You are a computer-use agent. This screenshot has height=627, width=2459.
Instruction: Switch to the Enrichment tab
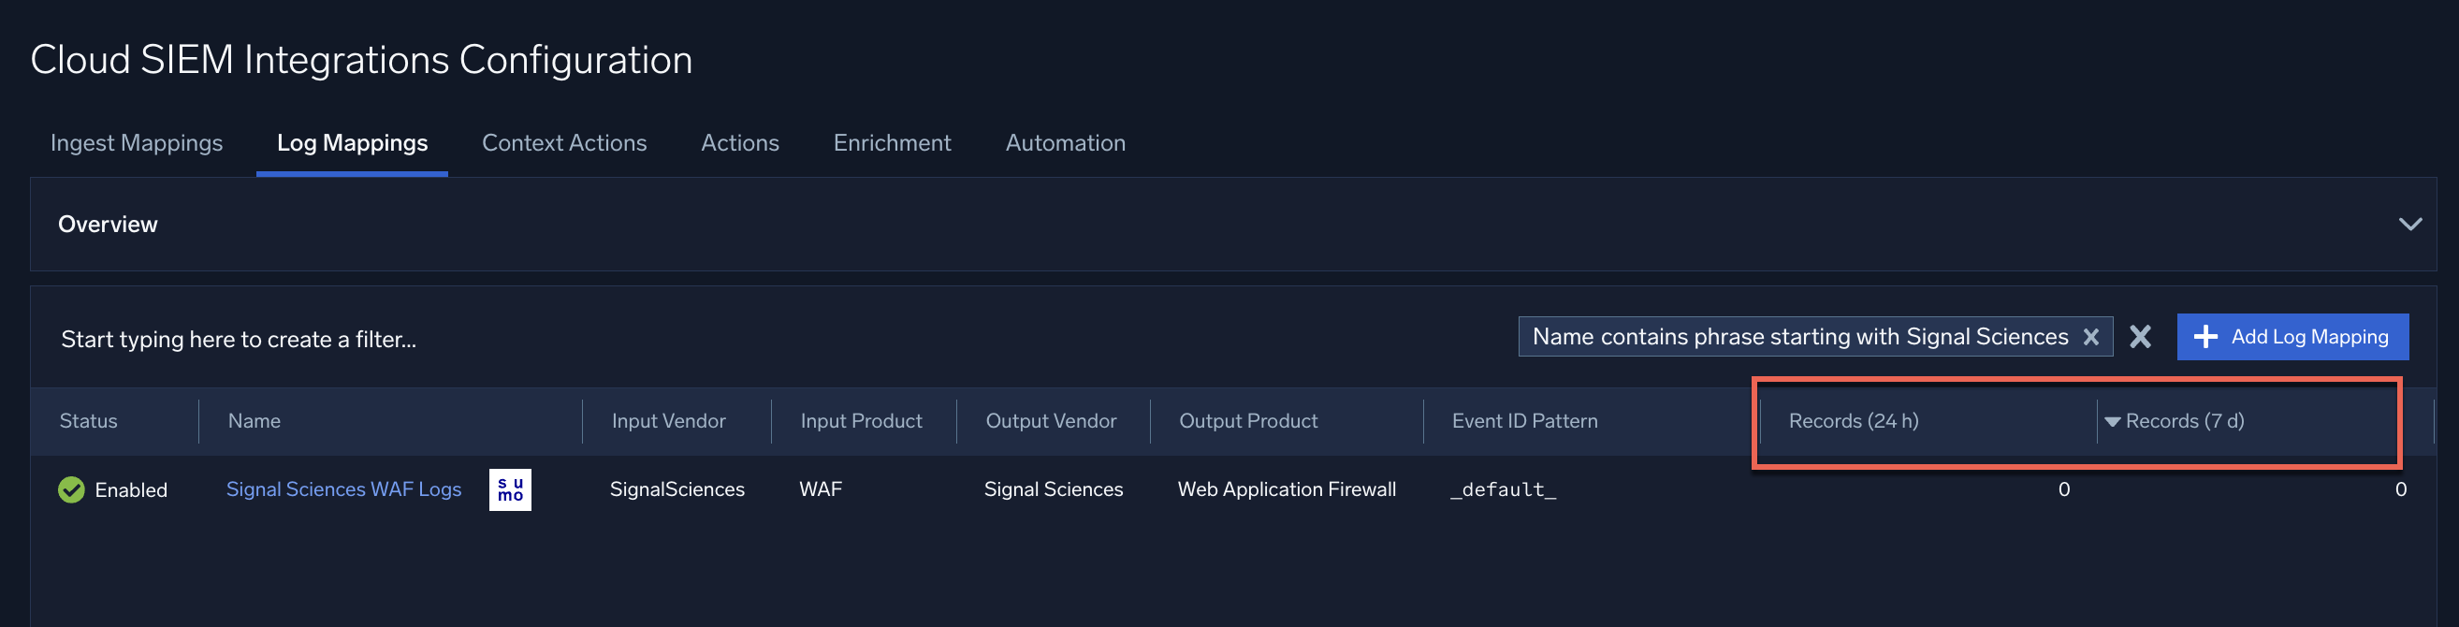tap(892, 142)
